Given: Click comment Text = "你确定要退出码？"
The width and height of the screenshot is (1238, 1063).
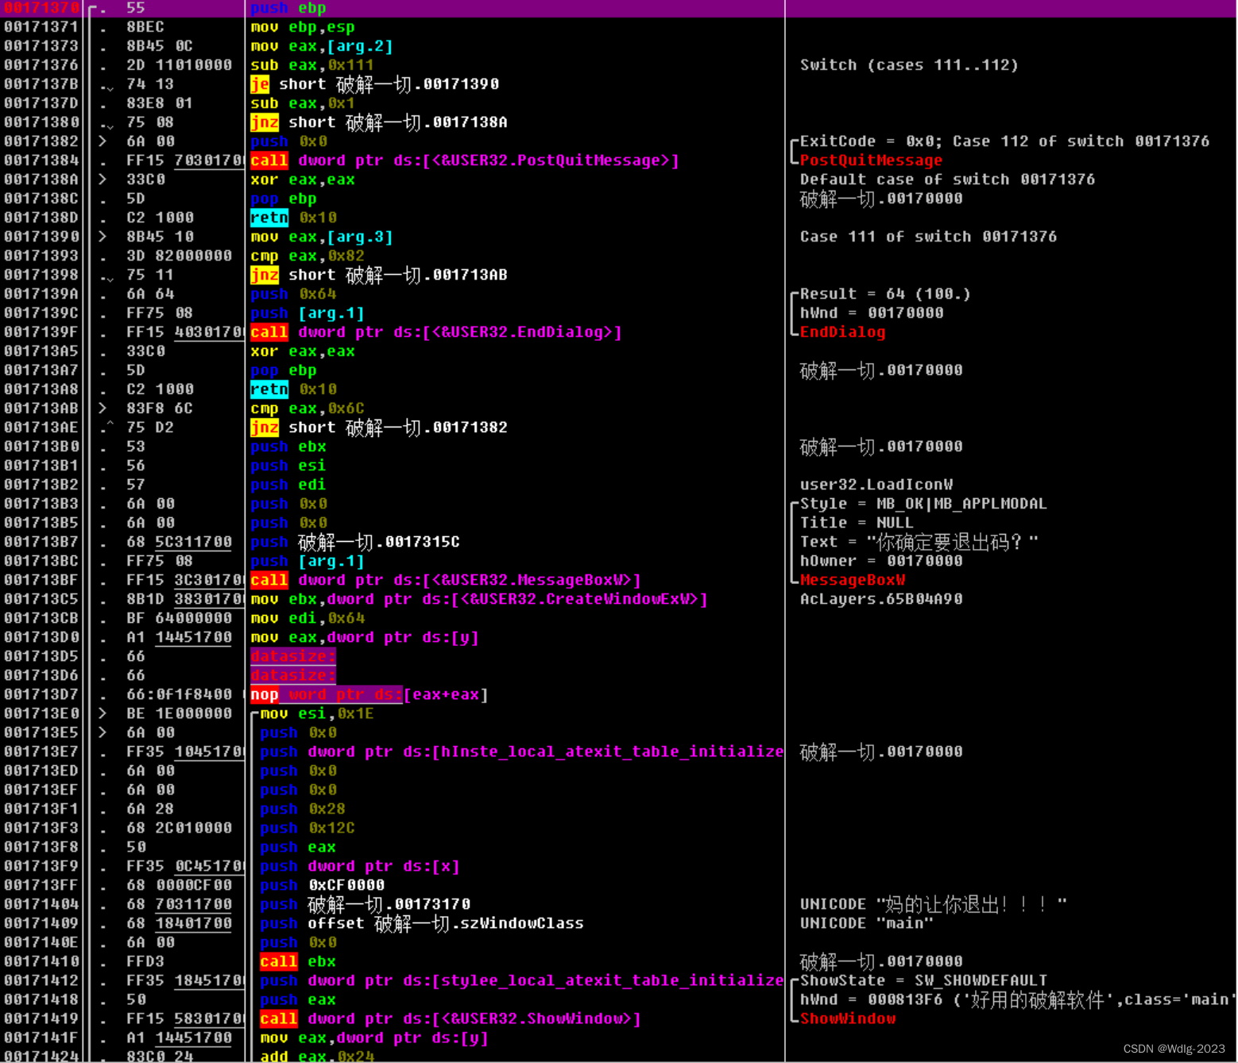Looking at the screenshot, I should click(x=919, y=542).
